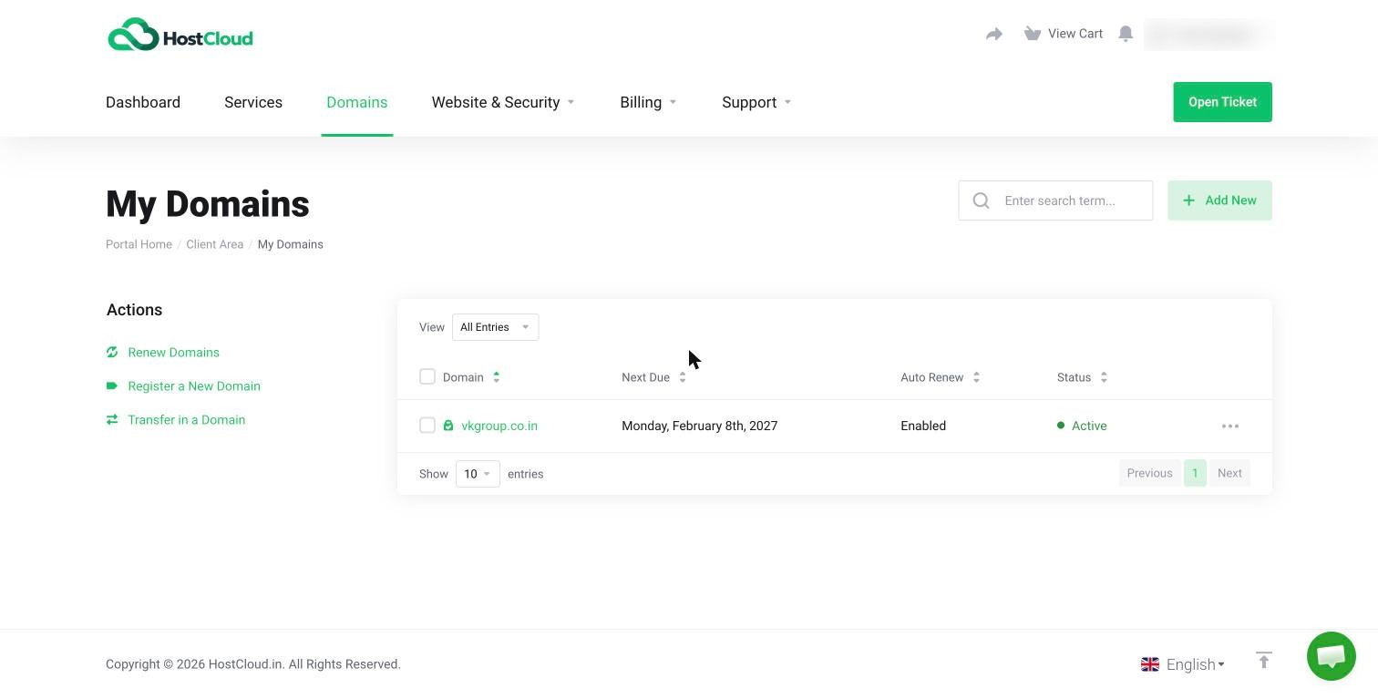Screen dimensions: 1378x699
Task: Click the Open Ticket button
Action: (x=1222, y=102)
